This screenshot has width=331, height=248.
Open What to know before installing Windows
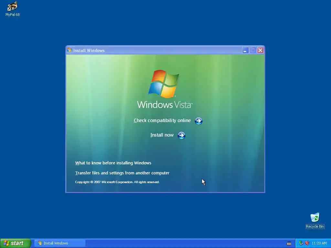(113, 163)
